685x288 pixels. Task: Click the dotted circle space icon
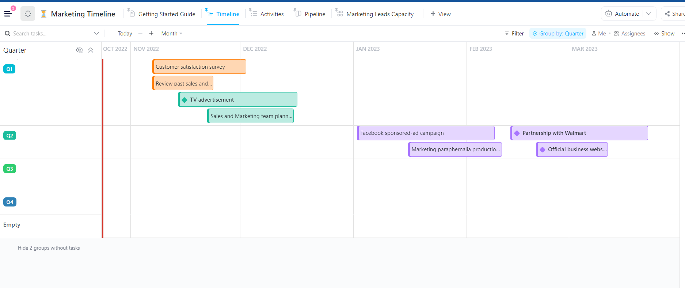[x=28, y=14]
